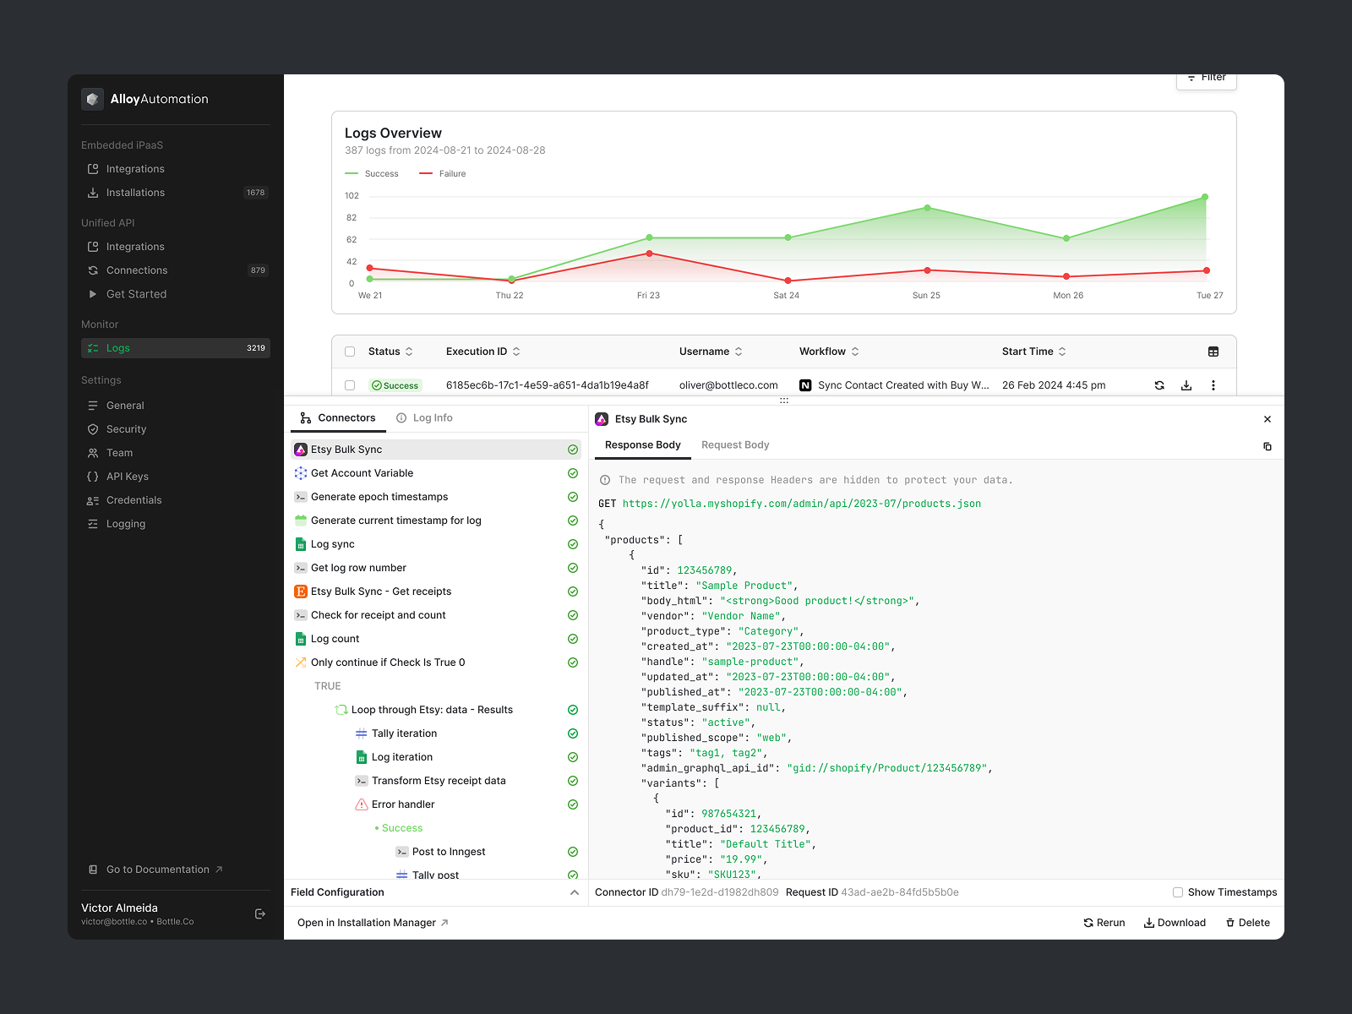Click the rerun icon in the execution row
This screenshot has height=1014, width=1352.
[x=1159, y=385]
